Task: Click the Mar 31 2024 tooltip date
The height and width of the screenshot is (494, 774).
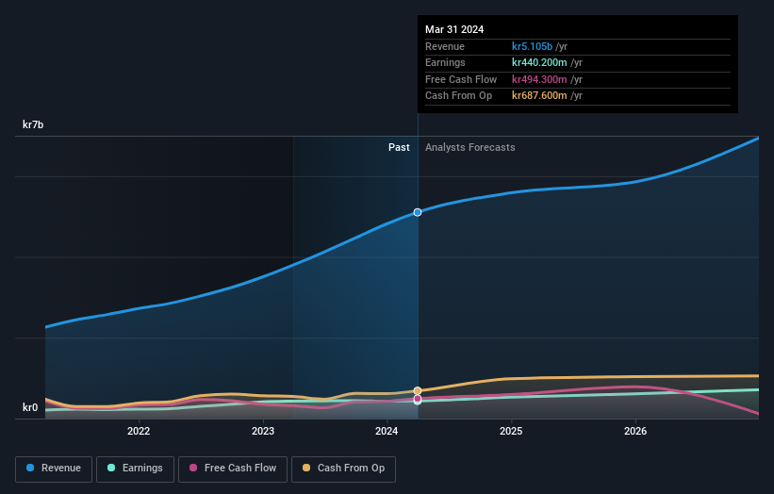Action: point(454,29)
